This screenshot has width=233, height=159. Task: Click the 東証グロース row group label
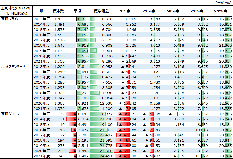pos(11,114)
